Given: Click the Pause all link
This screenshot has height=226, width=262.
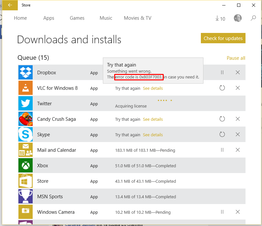Looking at the screenshot, I should point(236,58).
